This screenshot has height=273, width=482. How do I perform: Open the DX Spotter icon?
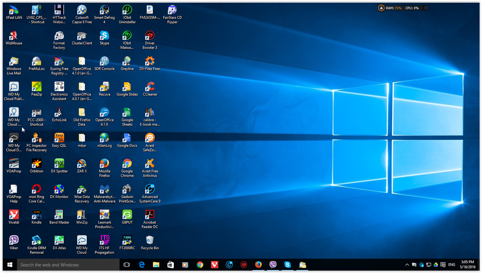tap(59, 166)
